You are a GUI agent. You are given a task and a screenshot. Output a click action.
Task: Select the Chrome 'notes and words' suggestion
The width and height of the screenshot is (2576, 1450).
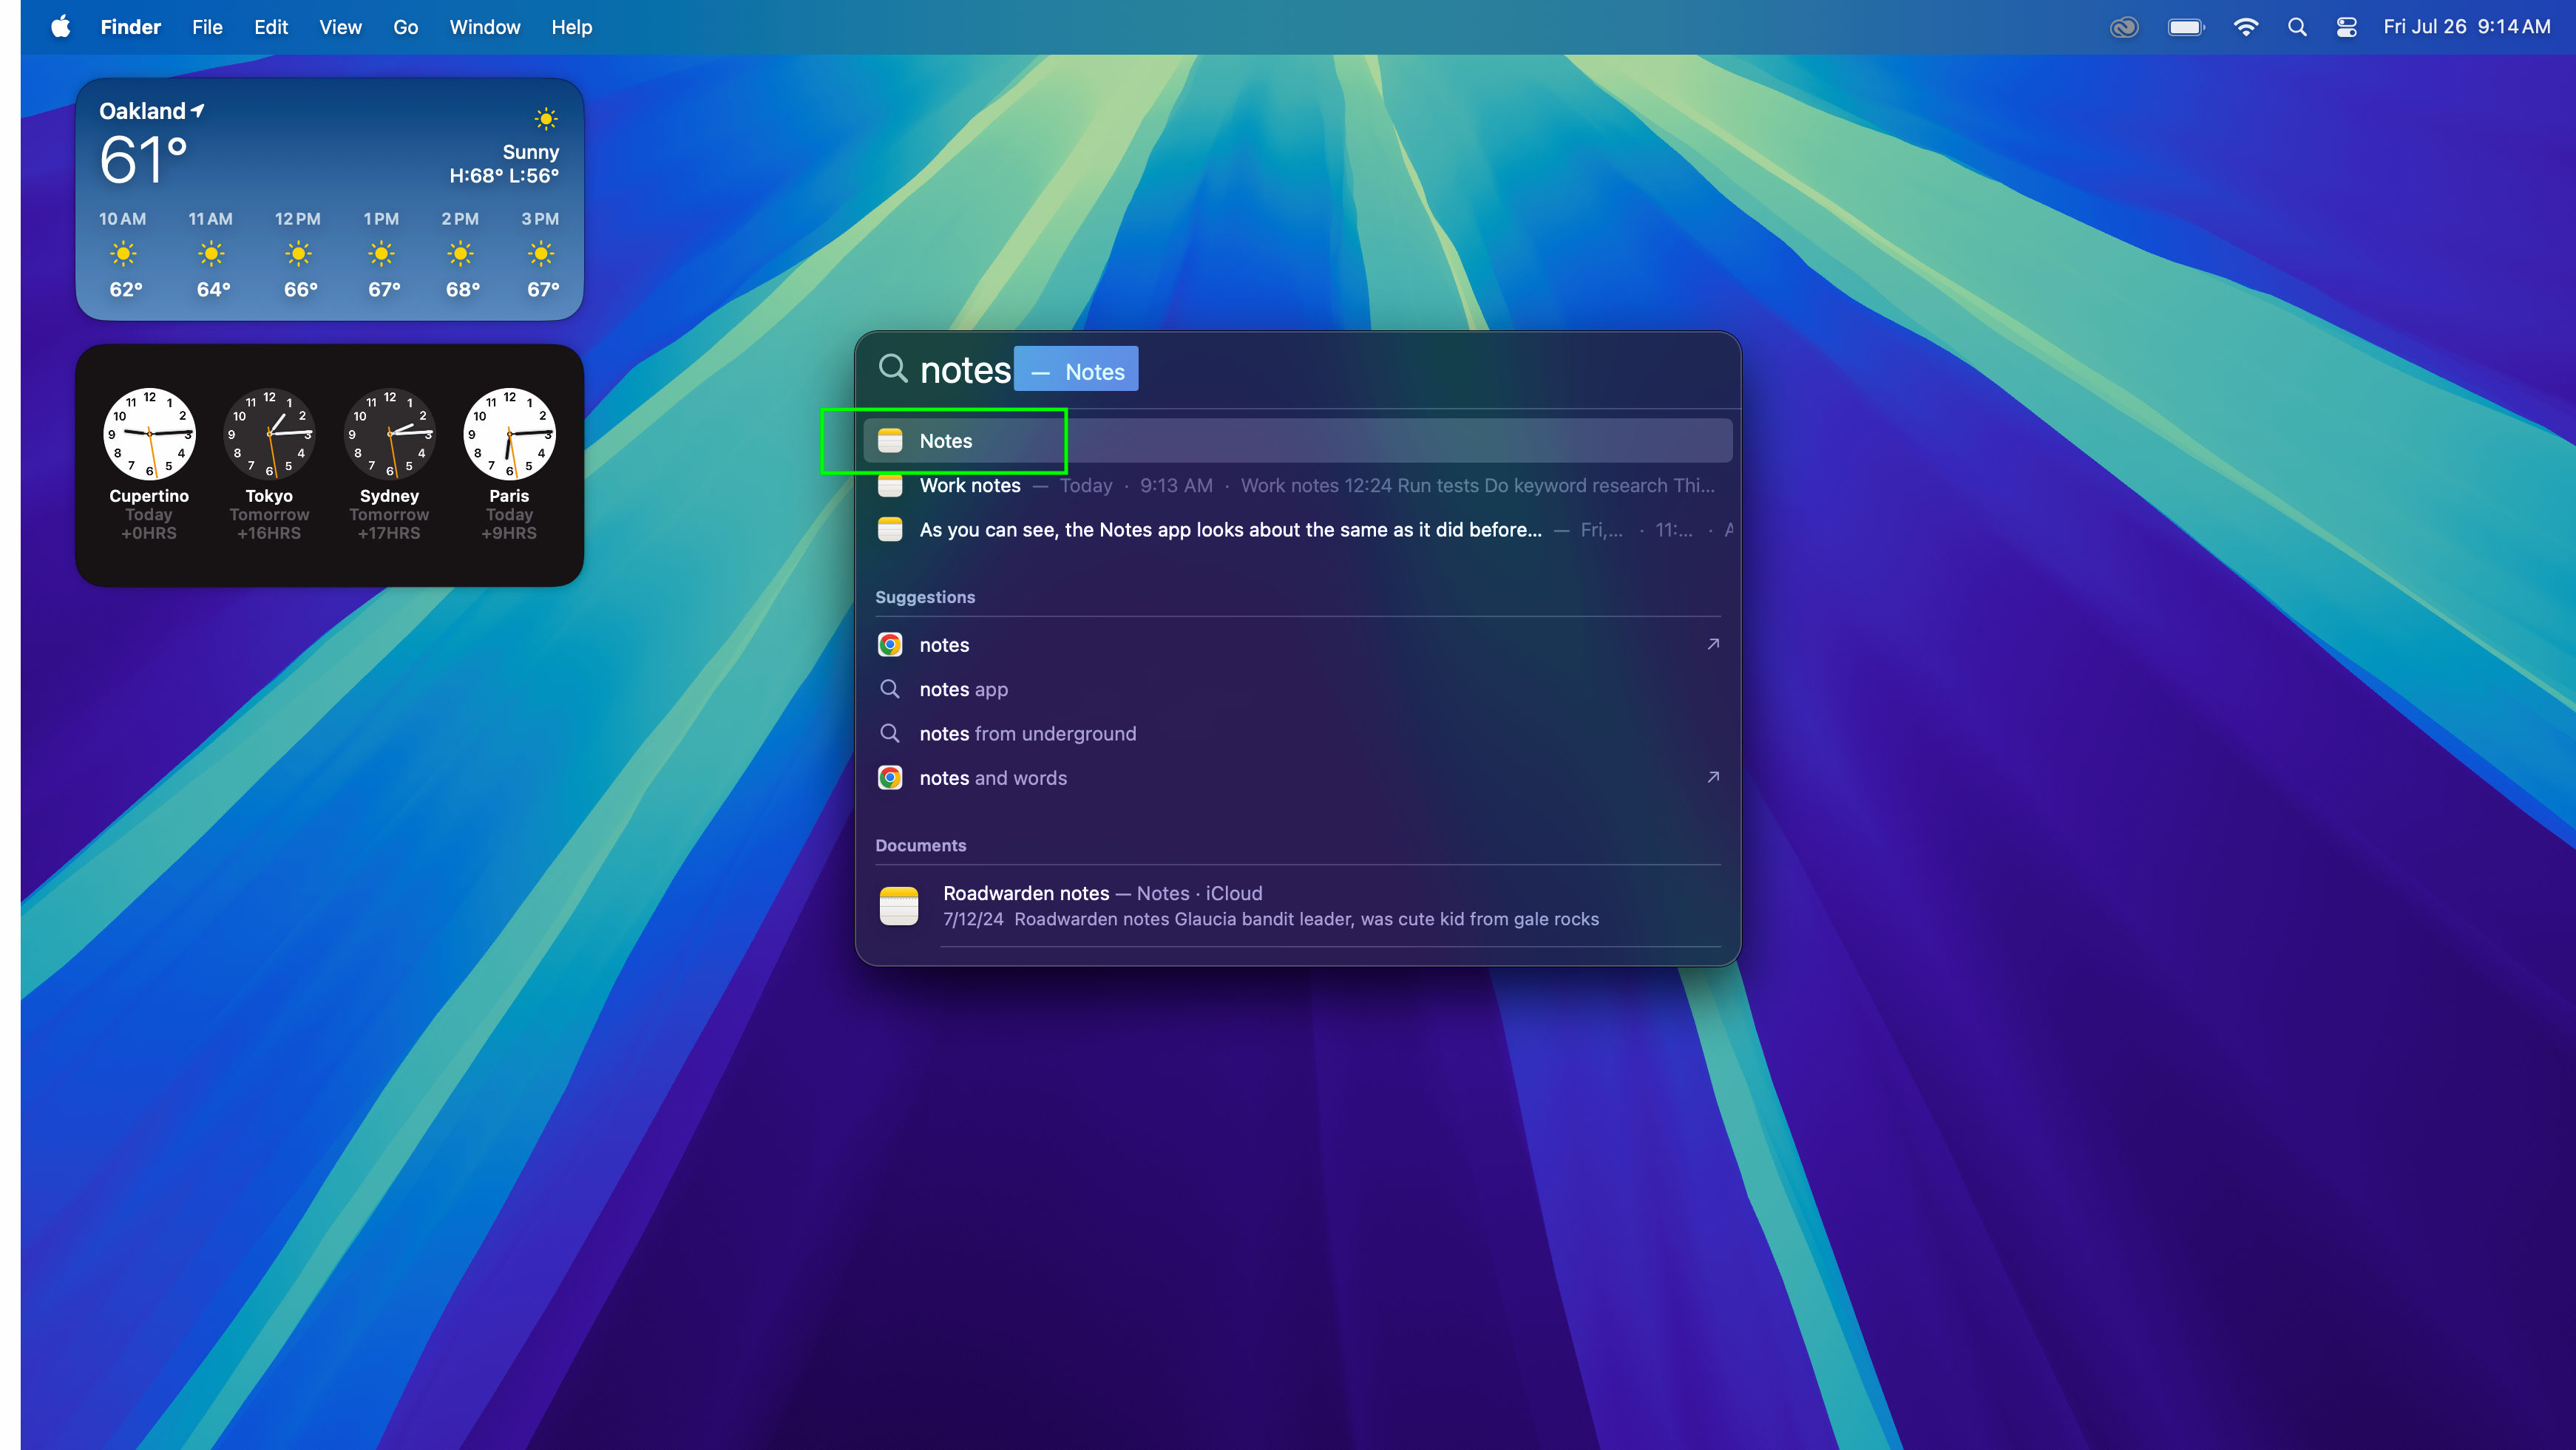pyautogui.click(x=992, y=777)
